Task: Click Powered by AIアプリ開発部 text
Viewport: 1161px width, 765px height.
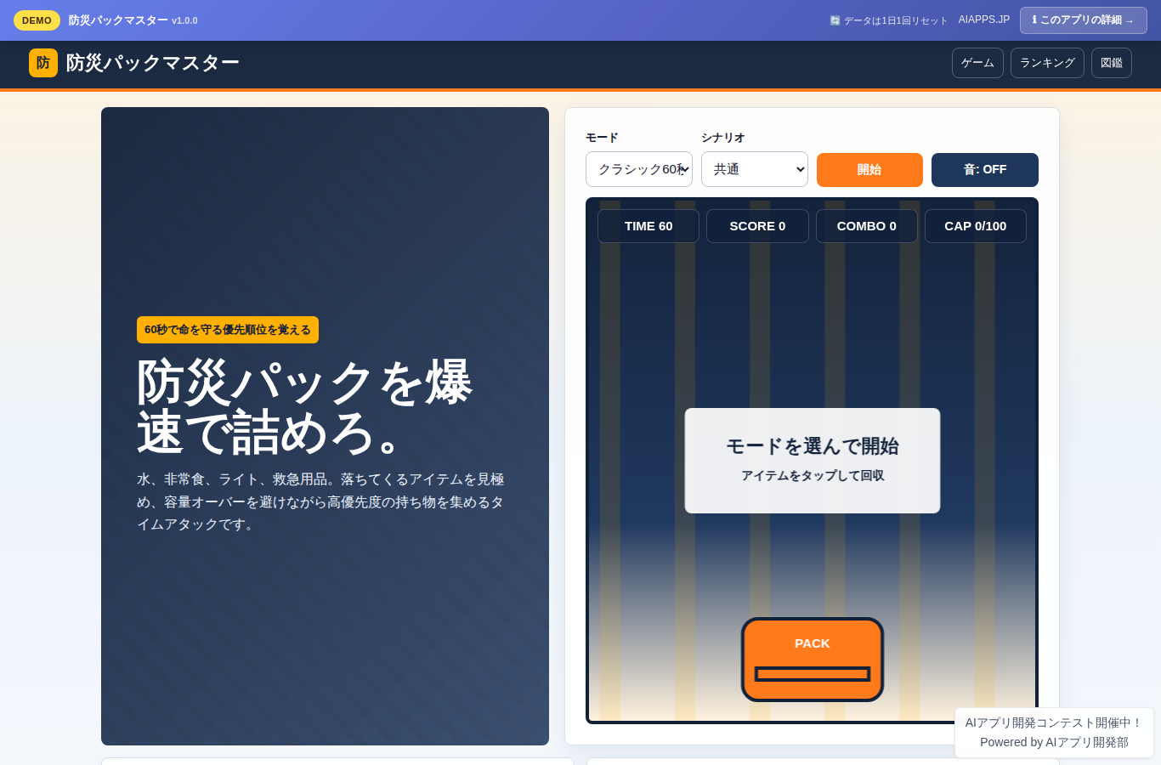Action: (x=1054, y=742)
